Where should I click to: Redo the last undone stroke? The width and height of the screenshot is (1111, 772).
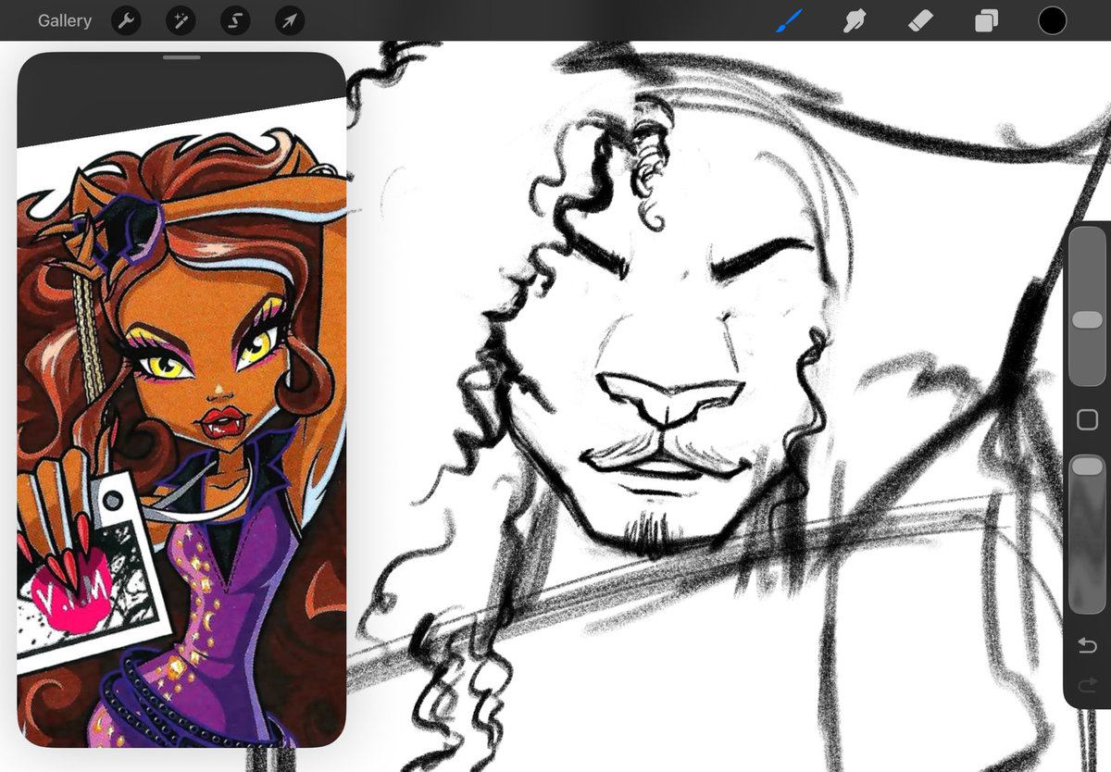[x=1088, y=685]
